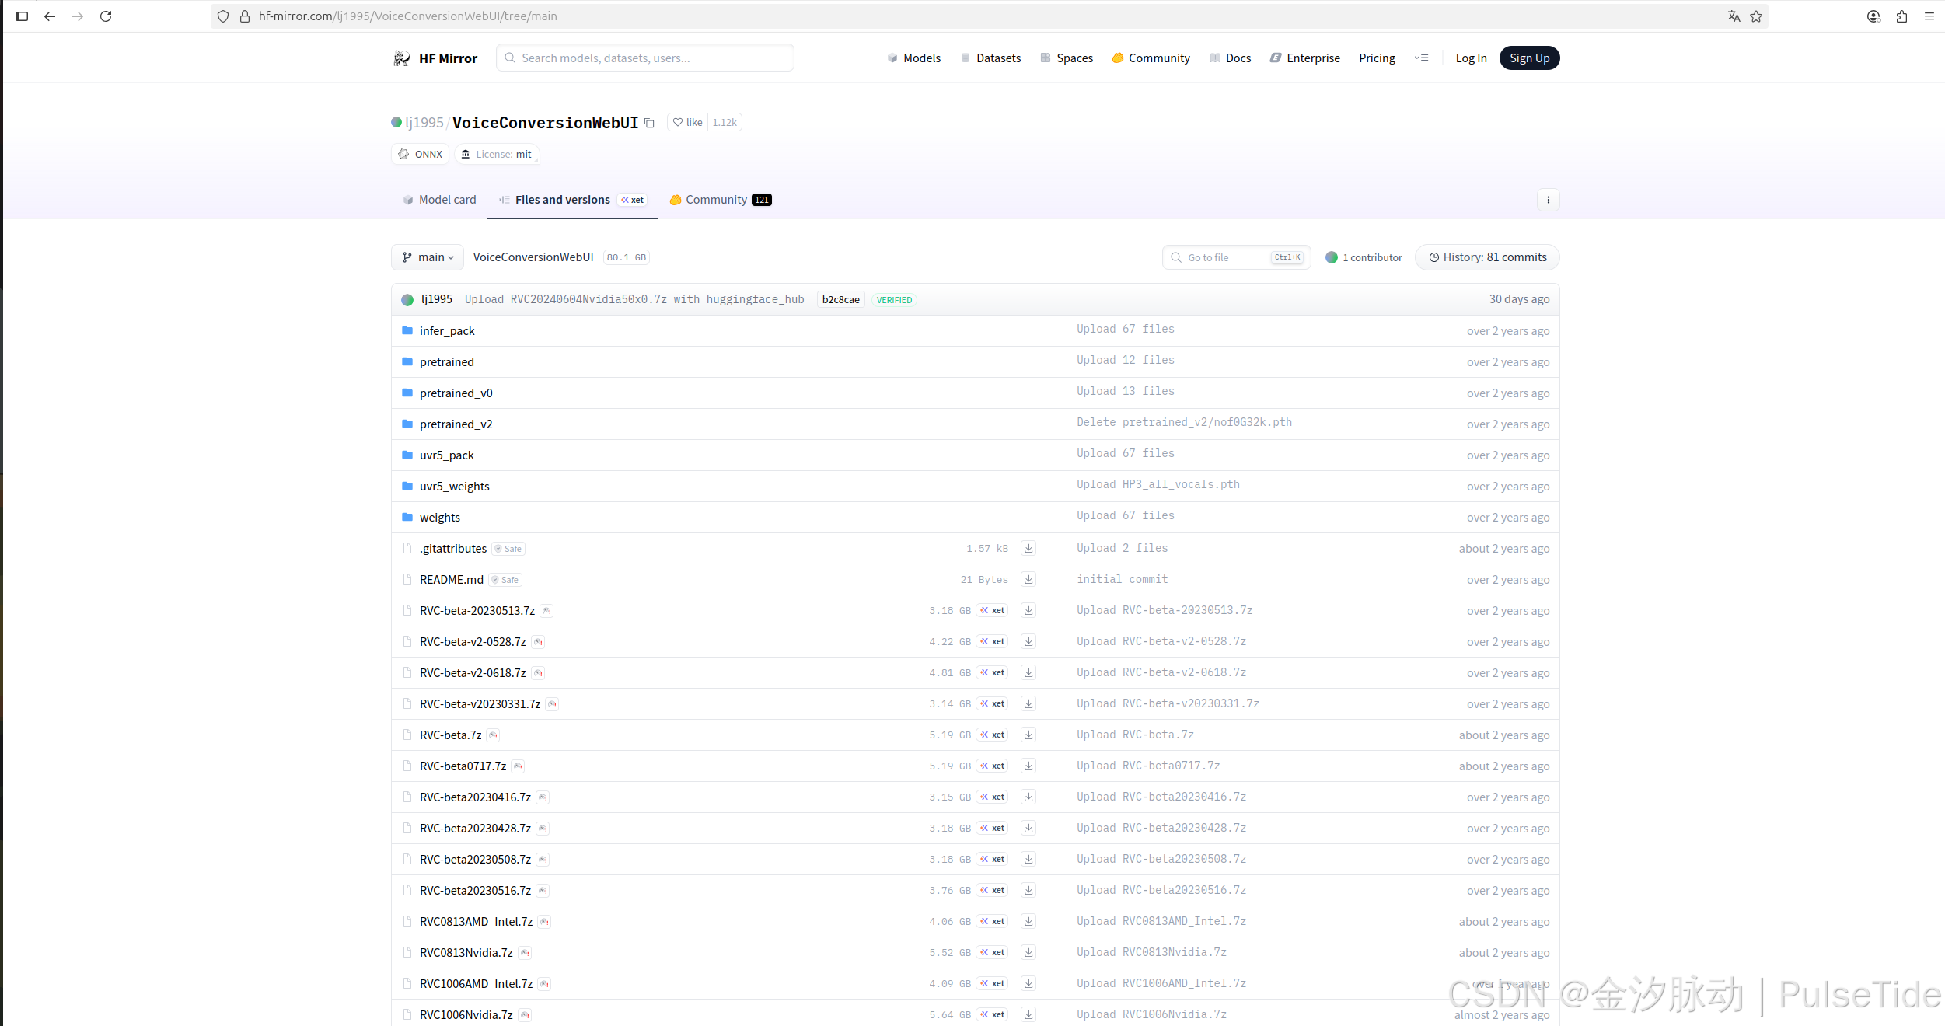Copy the model name with copy icon
The height and width of the screenshot is (1026, 1945).
click(x=650, y=123)
